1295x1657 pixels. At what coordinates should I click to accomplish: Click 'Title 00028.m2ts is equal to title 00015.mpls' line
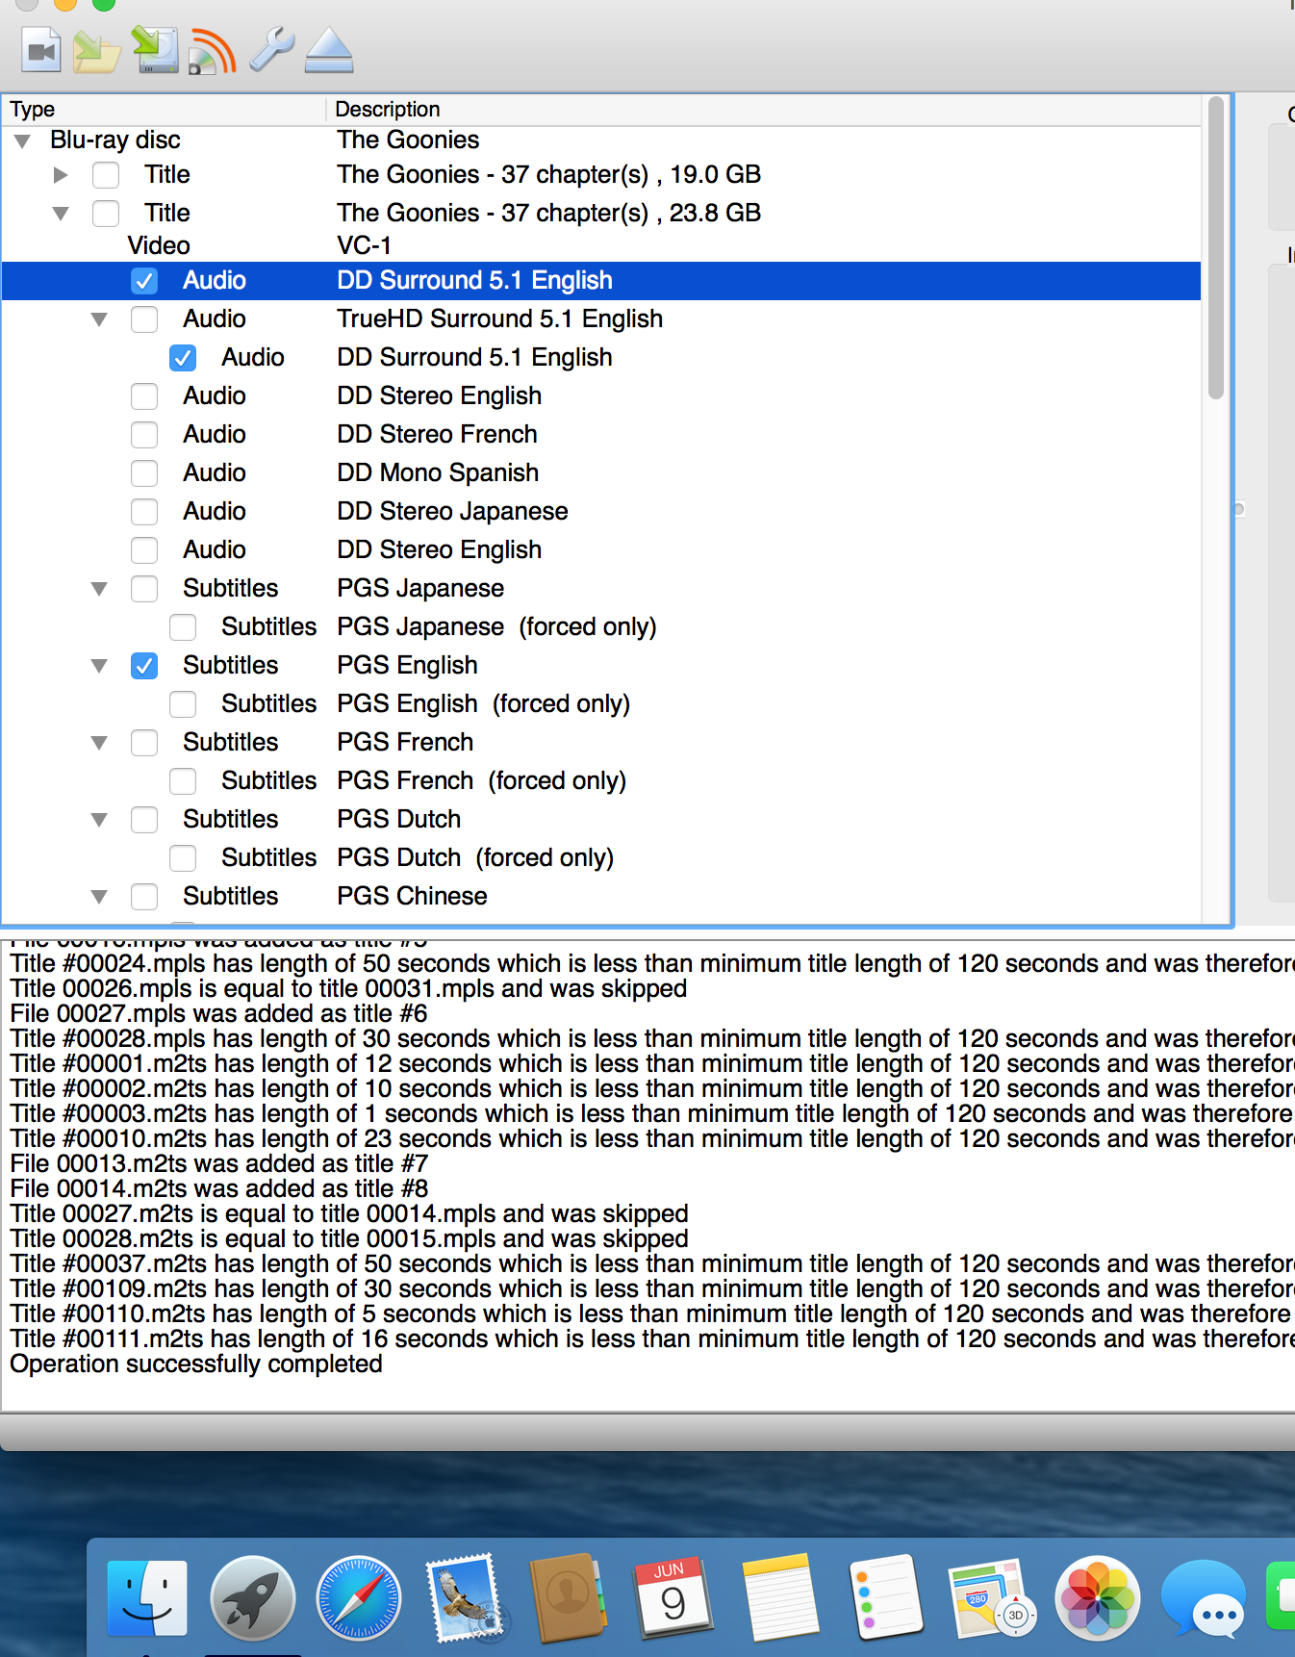point(349,1239)
